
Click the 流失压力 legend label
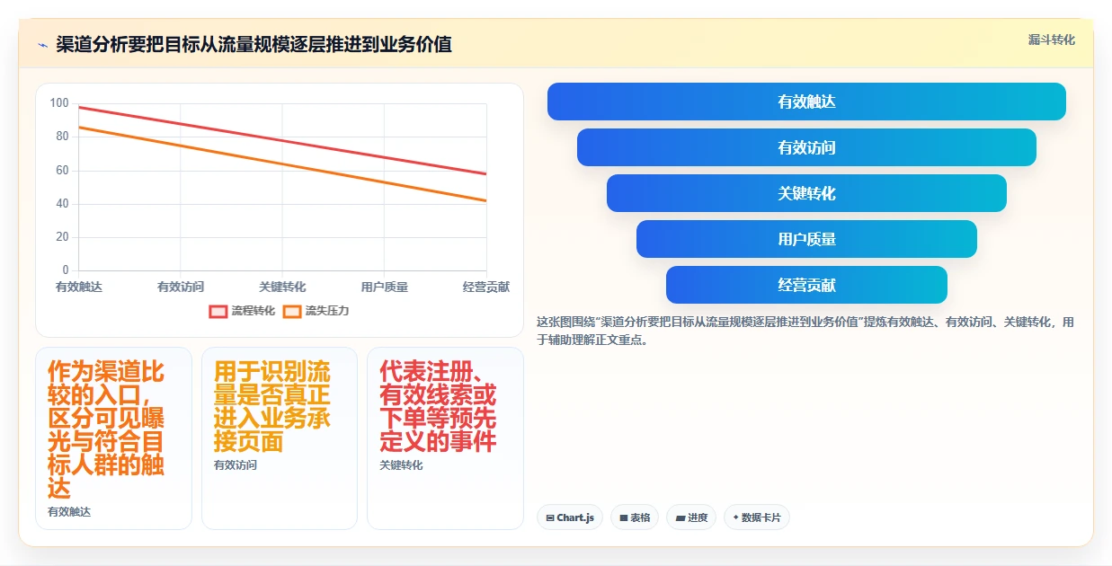point(327,311)
